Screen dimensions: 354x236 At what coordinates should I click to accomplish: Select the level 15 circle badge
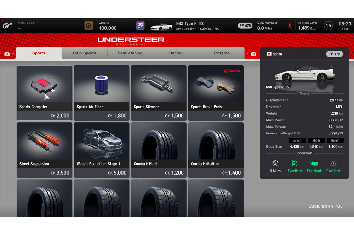click(328, 26)
